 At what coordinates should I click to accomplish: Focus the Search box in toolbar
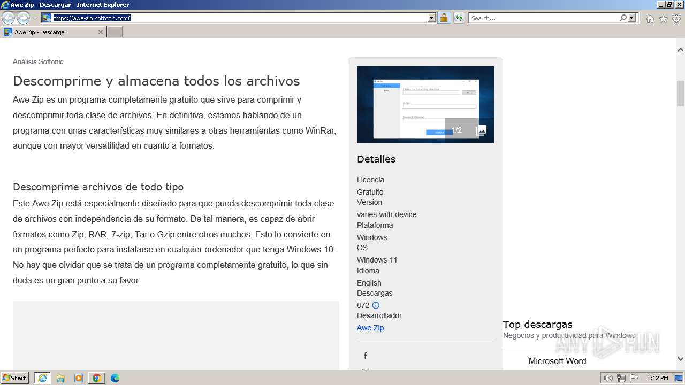[x=543, y=18]
